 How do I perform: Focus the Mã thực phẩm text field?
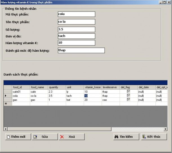pyautogui.click(x=76, y=14)
